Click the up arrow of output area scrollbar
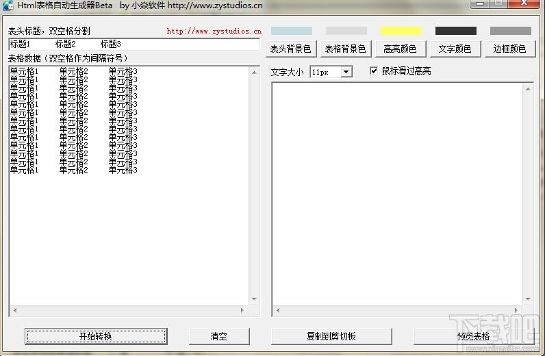This screenshot has height=356, width=545. click(x=528, y=90)
